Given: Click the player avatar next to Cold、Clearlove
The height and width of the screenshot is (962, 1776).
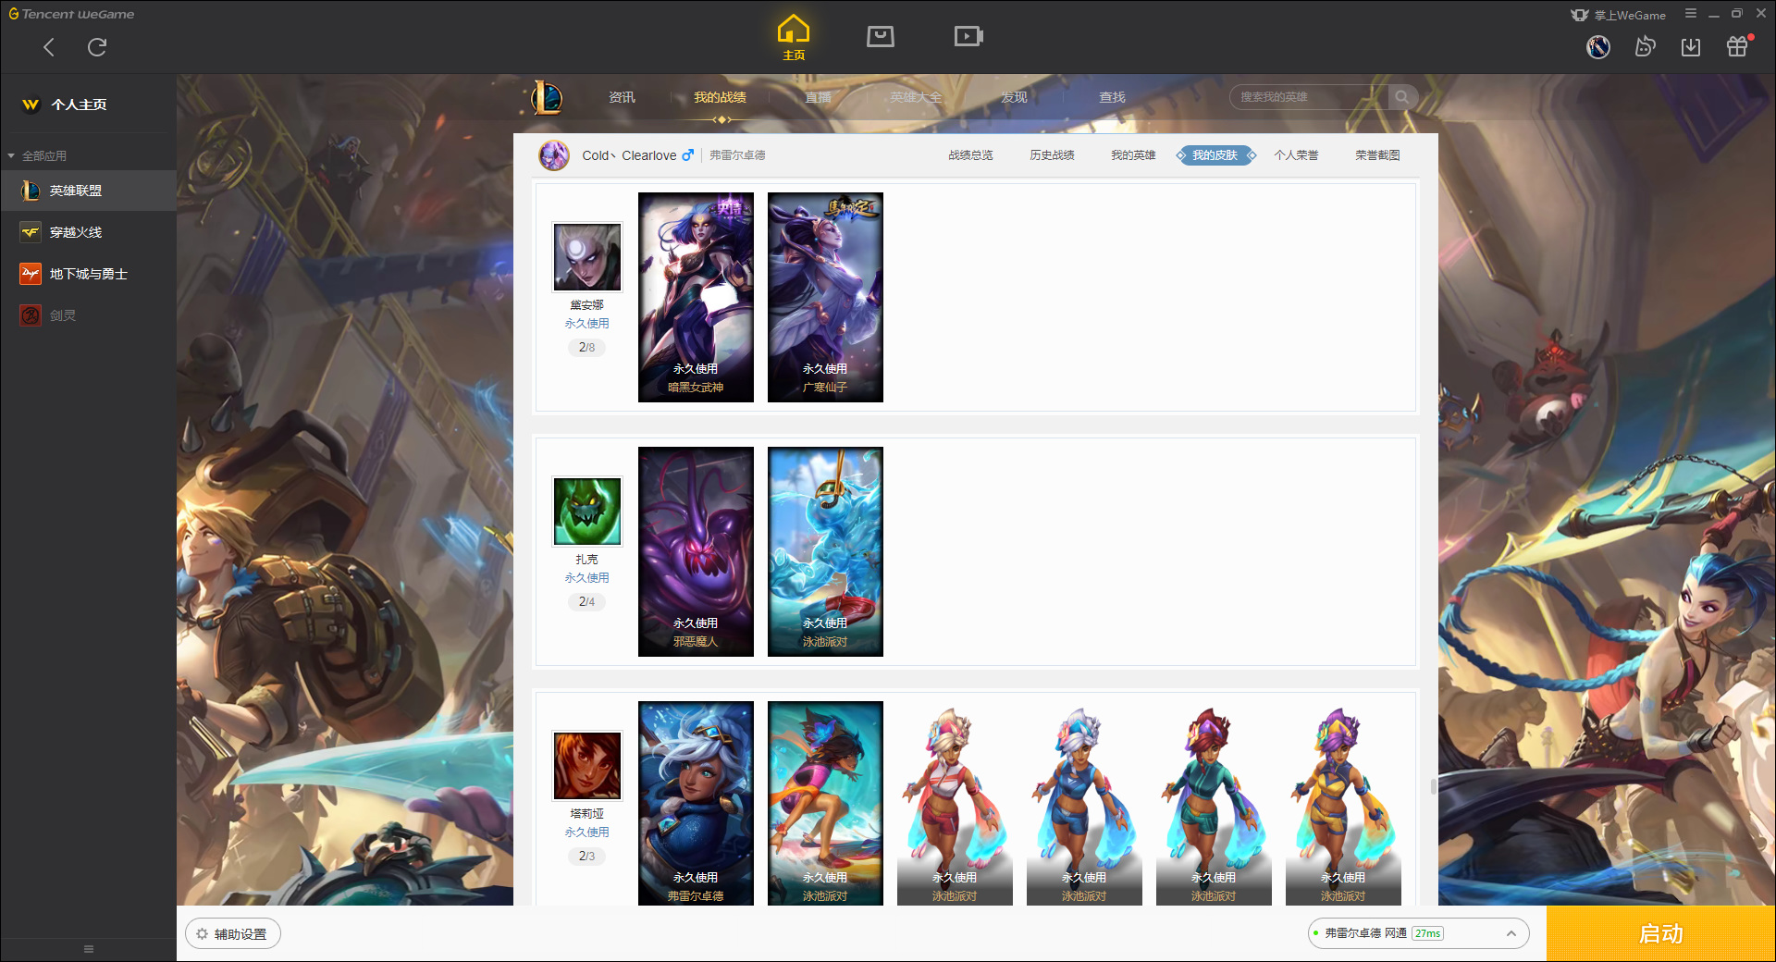Looking at the screenshot, I should 554,155.
